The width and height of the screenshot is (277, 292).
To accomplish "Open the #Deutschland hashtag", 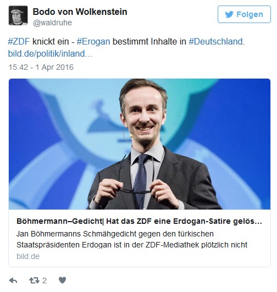I will [x=216, y=41].
